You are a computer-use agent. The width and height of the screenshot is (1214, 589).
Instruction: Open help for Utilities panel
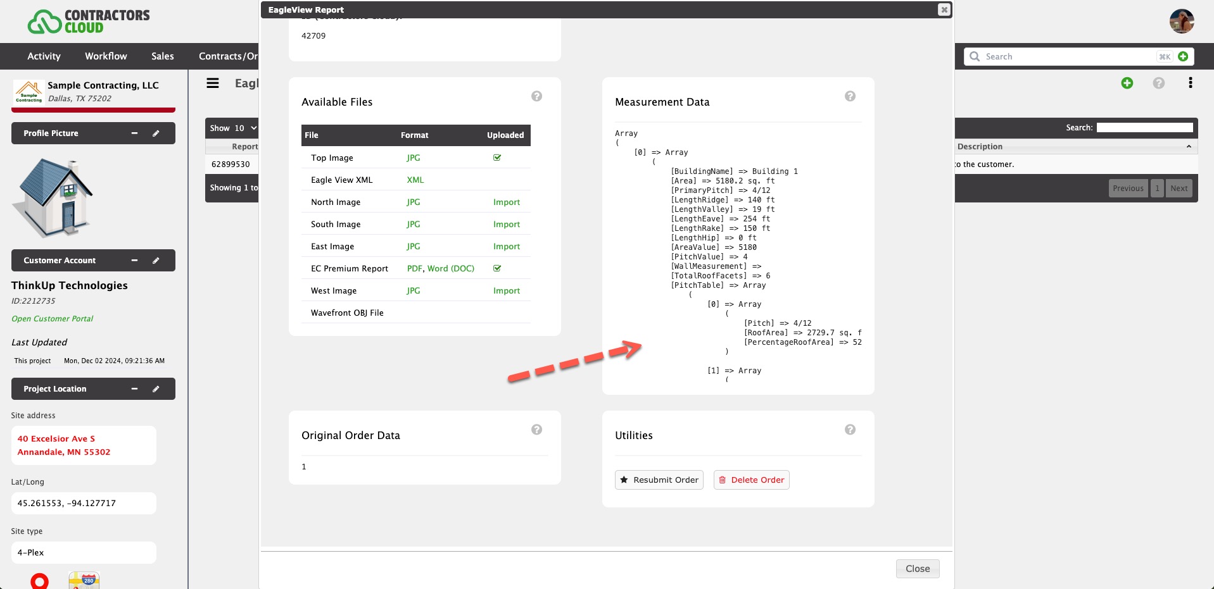point(850,430)
